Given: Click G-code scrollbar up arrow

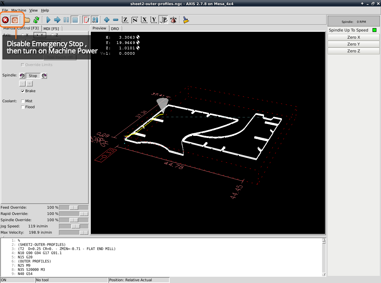Looking at the screenshot, I should point(324,240).
